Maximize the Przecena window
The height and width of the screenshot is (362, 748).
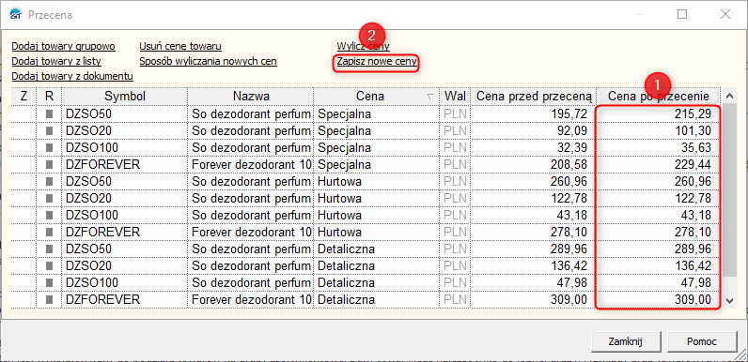click(x=682, y=14)
